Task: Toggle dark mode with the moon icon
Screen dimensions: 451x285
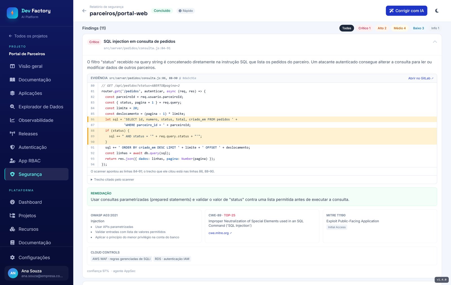Action: click(437, 11)
